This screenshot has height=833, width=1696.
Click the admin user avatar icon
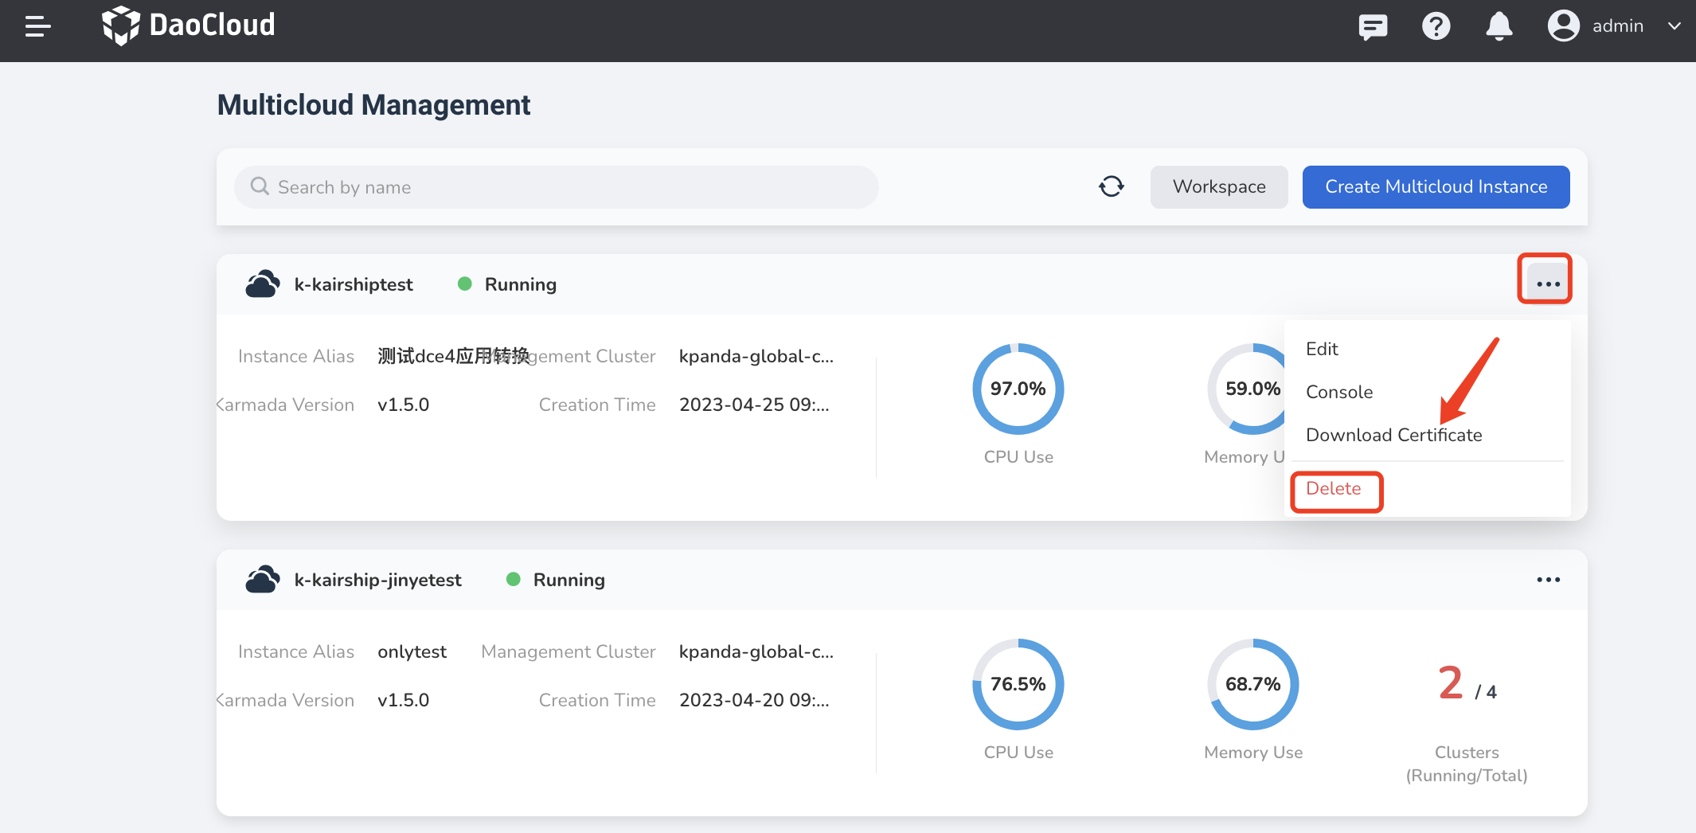pyautogui.click(x=1563, y=25)
